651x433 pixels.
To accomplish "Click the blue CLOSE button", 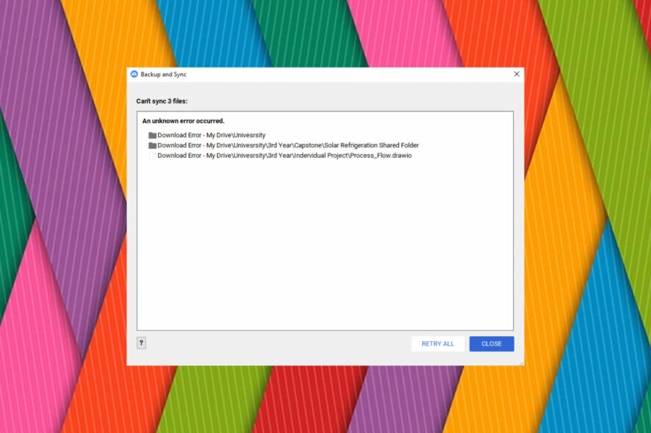I will click(492, 343).
